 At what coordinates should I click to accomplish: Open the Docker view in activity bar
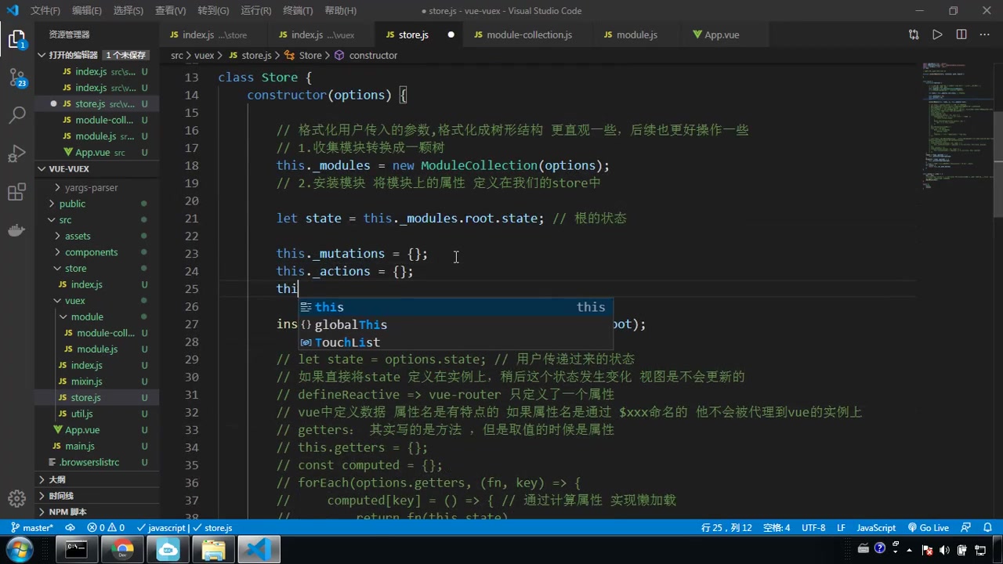tap(17, 230)
